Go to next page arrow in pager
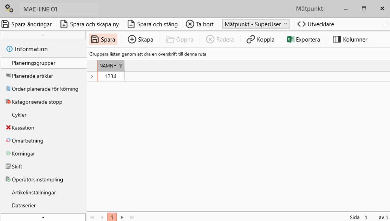Viewport: 390px width, 221px height. point(122,217)
